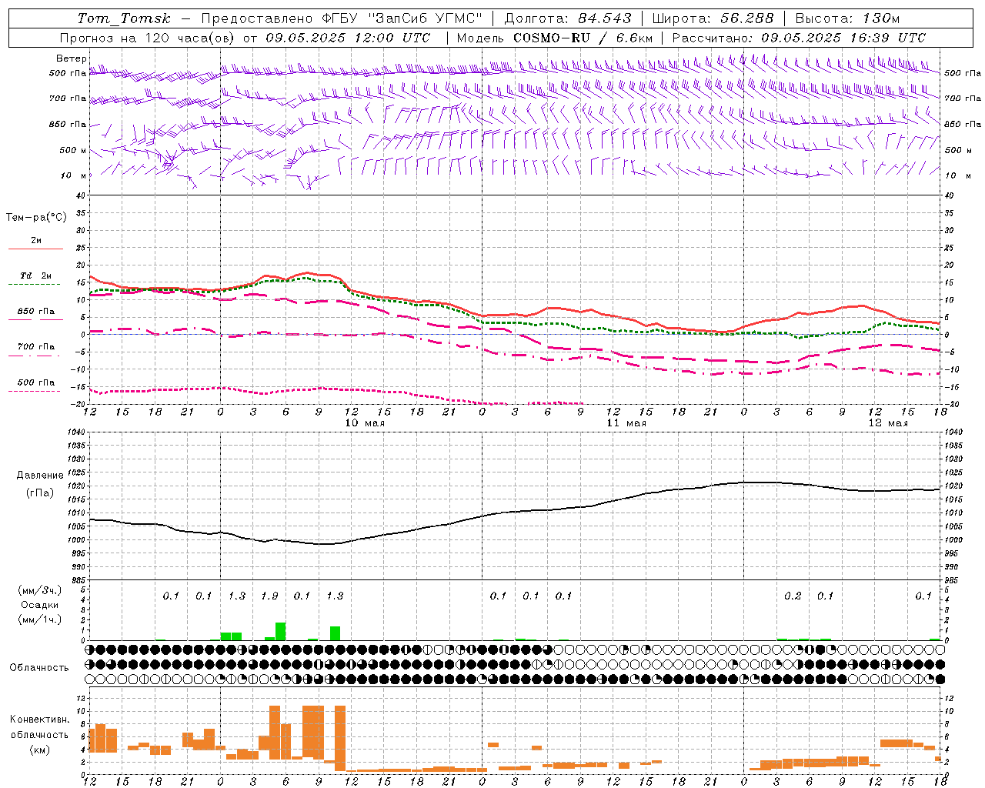Click the "10 мая" date label
This screenshot has width=985, height=788.
click(x=365, y=423)
